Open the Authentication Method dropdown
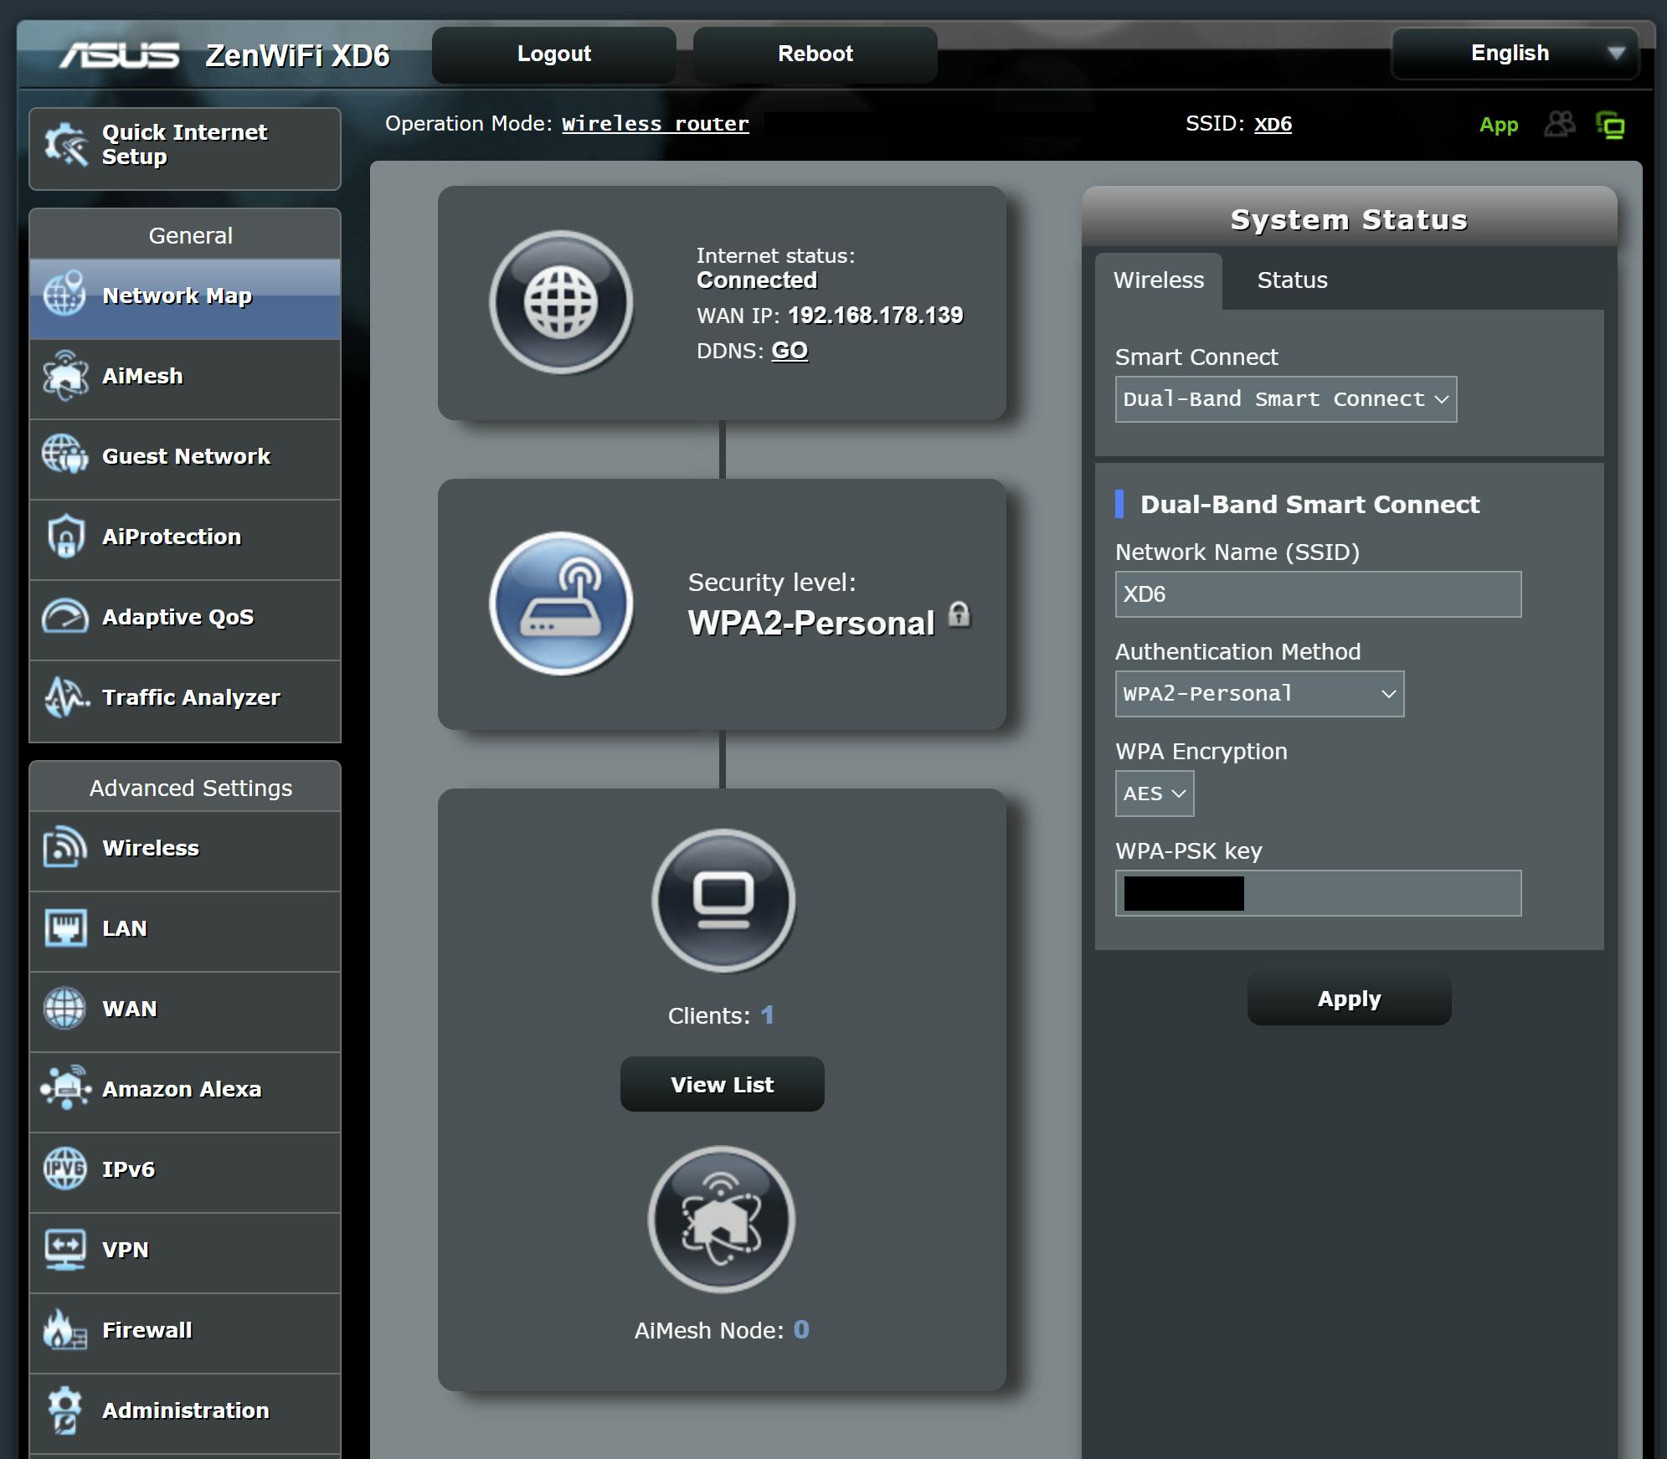The image size is (1667, 1459). [x=1258, y=694]
